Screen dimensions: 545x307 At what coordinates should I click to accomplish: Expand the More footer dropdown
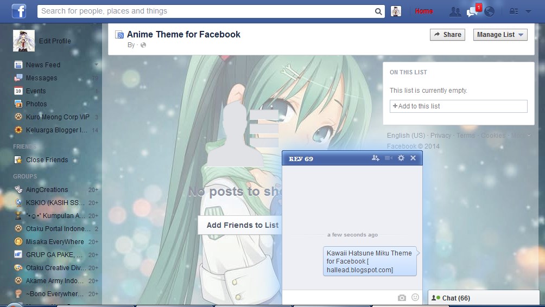click(521, 136)
